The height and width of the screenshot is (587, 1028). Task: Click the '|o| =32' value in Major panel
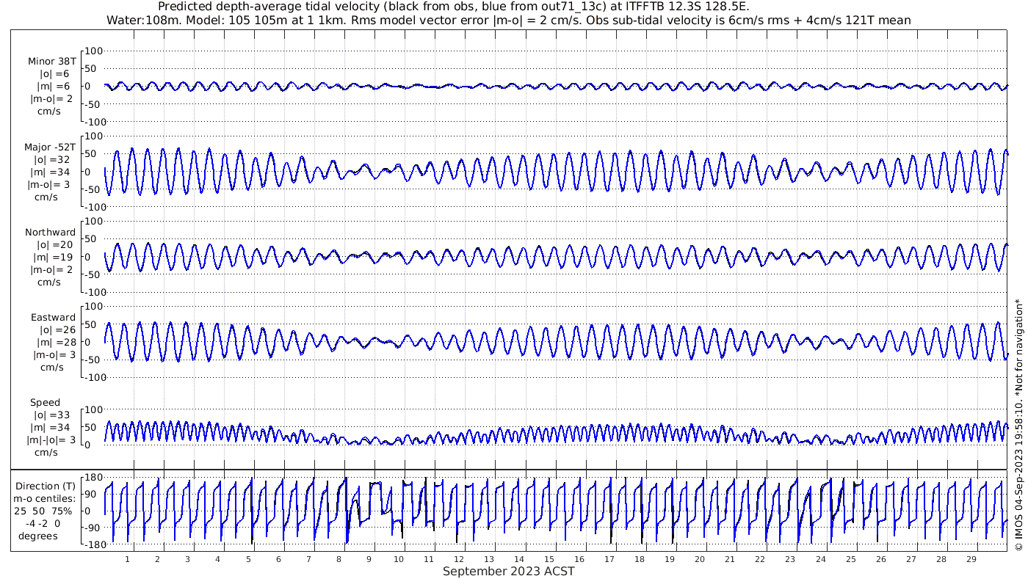pyautogui.click(x=52, y=159)
